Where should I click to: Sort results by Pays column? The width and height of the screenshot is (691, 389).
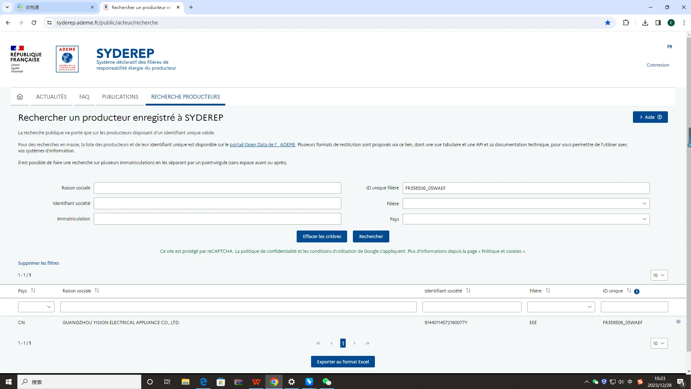coord(33,290)
